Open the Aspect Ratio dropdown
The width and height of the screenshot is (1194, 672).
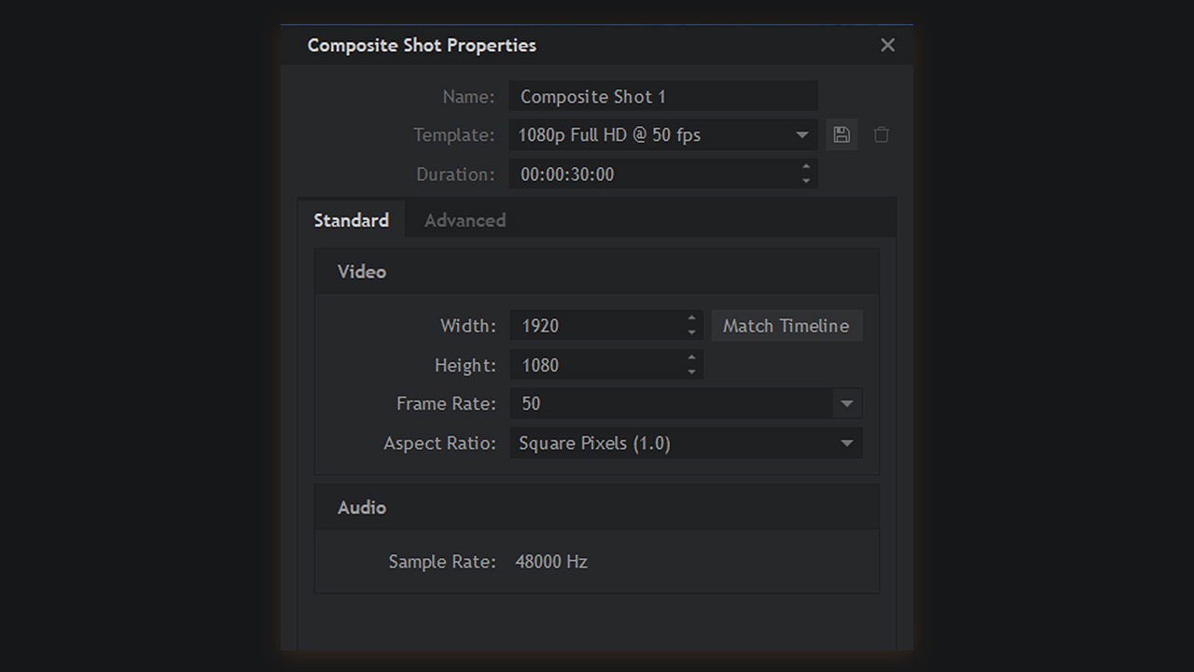[846, 443]
